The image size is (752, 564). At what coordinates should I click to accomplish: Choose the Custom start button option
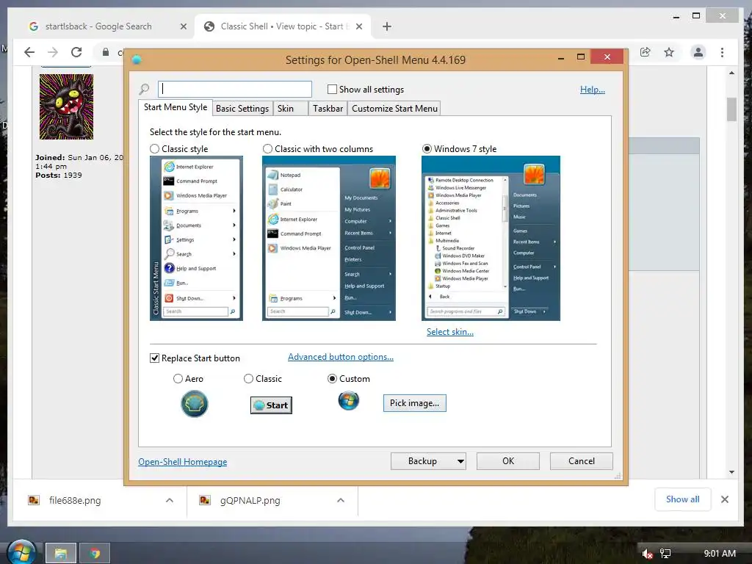pos(332,379)
